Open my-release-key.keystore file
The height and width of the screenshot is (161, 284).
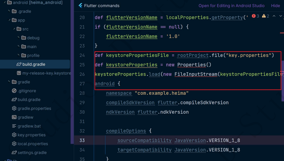tap(47, 73)
